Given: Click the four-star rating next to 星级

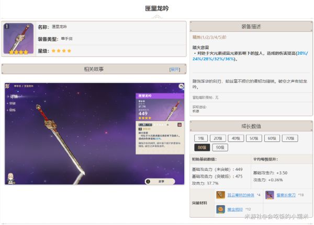Looking at the screenshot, I should click(61, 51).
